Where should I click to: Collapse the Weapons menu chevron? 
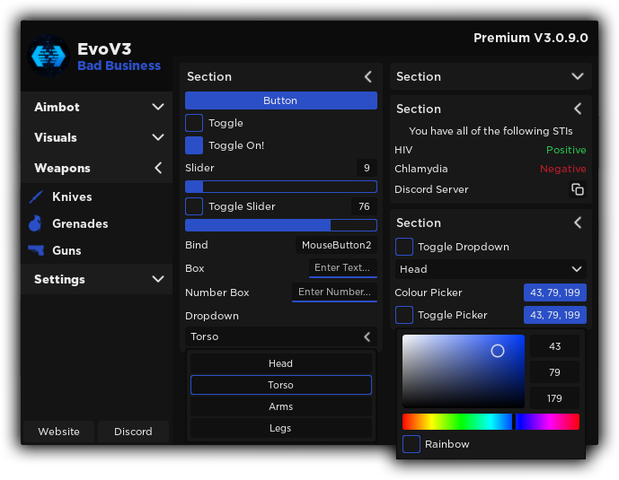coord(158,168)
